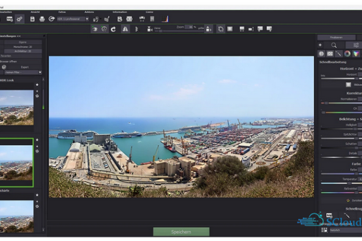Screen dimensions: 362x241
Task: Open the Ansicht menu
Action: click(35, 12)
